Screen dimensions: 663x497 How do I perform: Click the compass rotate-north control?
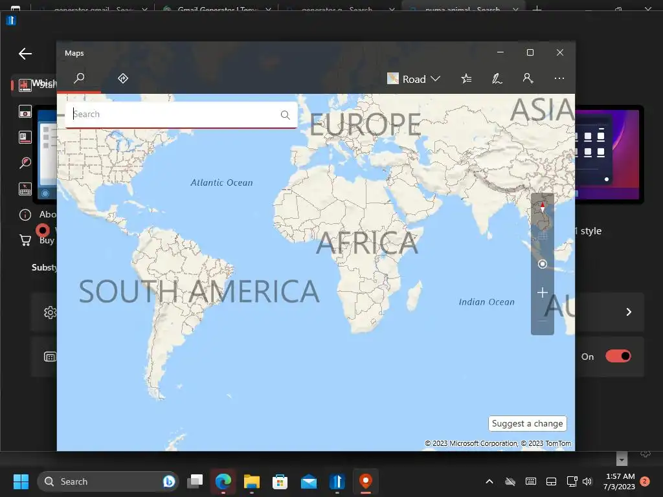543,207
